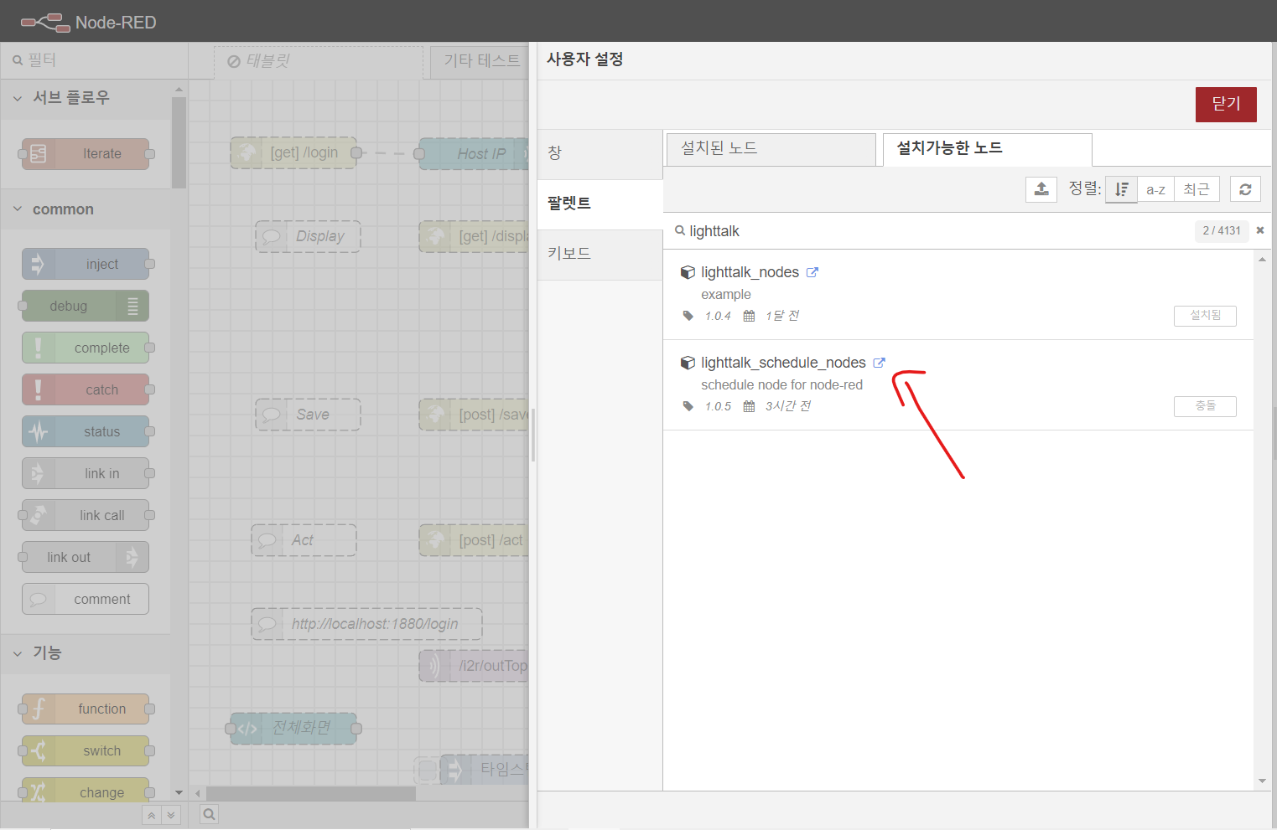
Task: Click the lighttalk_schedule_nodes module name
Action: coord(783,363)
